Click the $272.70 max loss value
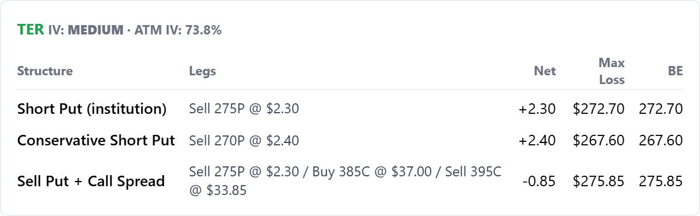This screenshot has width=700, height=216. (598, 109)
